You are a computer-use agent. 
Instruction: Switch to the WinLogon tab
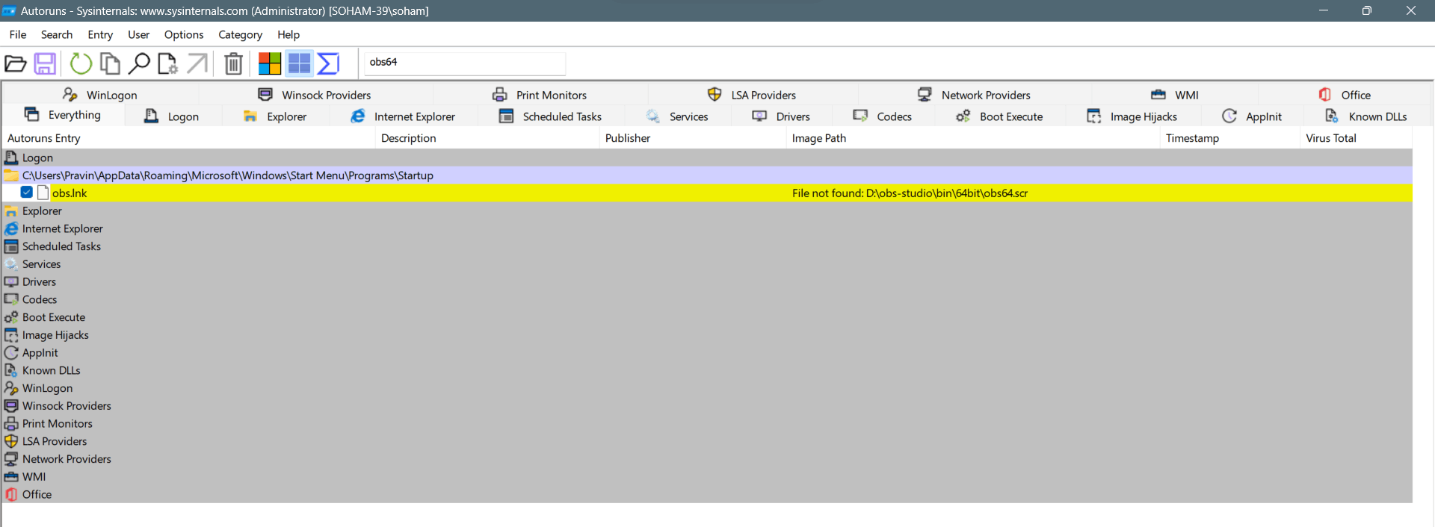click(x=100, y=95)
